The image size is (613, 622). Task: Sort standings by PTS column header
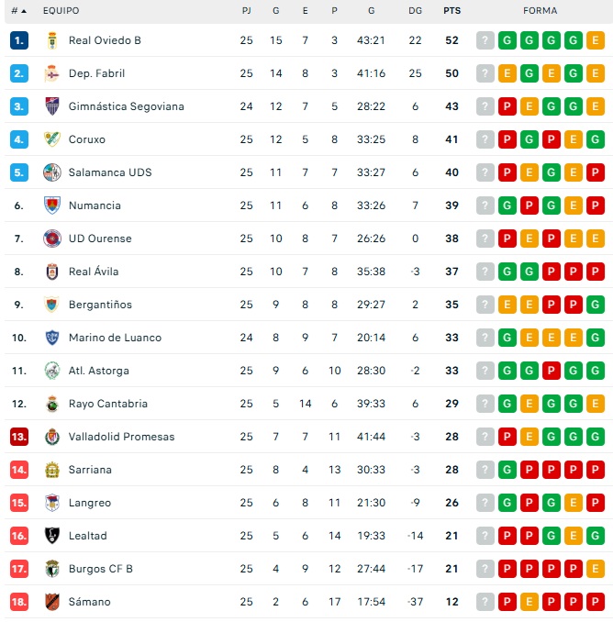pyautogui.click(x=451, y=11)
